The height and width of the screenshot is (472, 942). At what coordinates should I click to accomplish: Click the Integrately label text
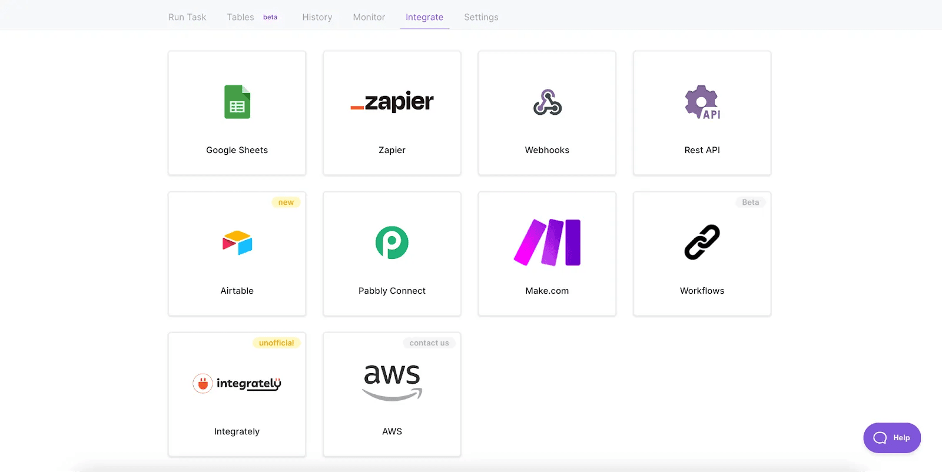[237, 431]
